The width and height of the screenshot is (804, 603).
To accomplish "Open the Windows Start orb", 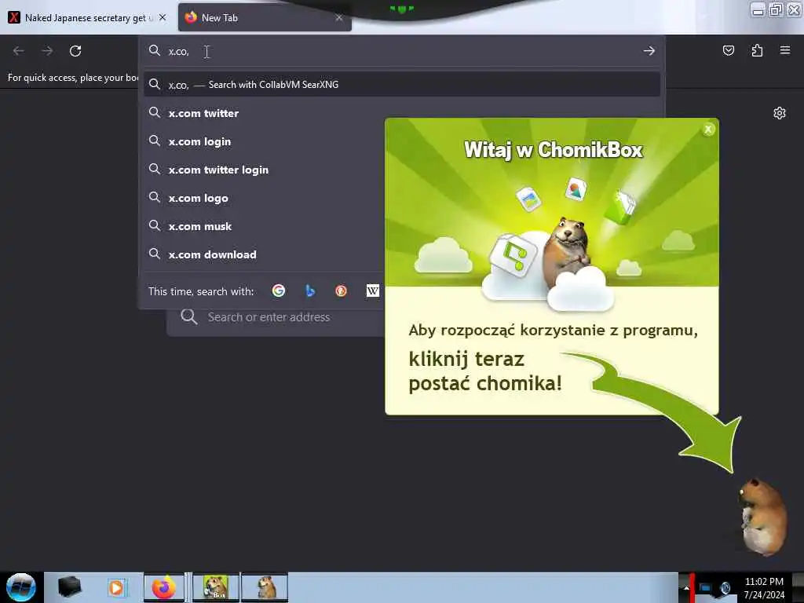I will 21,587.
